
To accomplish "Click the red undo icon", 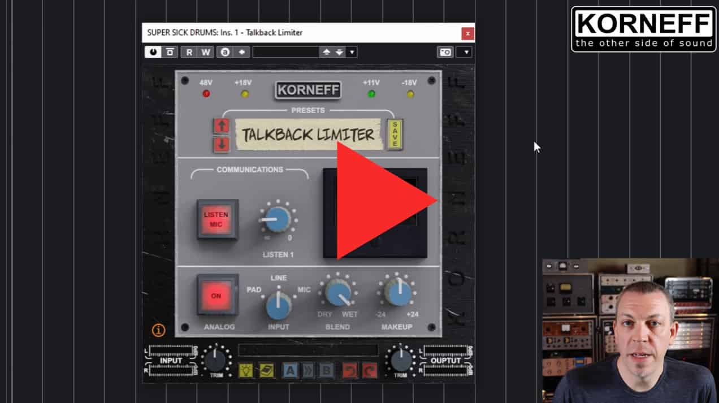I will [349, 370].
